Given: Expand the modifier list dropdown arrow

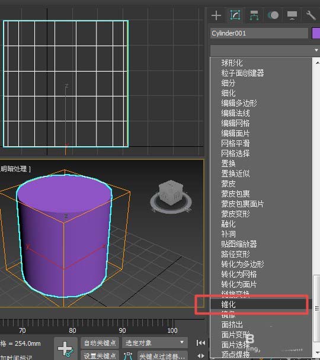Looking at the screenshot, I should [316, 50].
